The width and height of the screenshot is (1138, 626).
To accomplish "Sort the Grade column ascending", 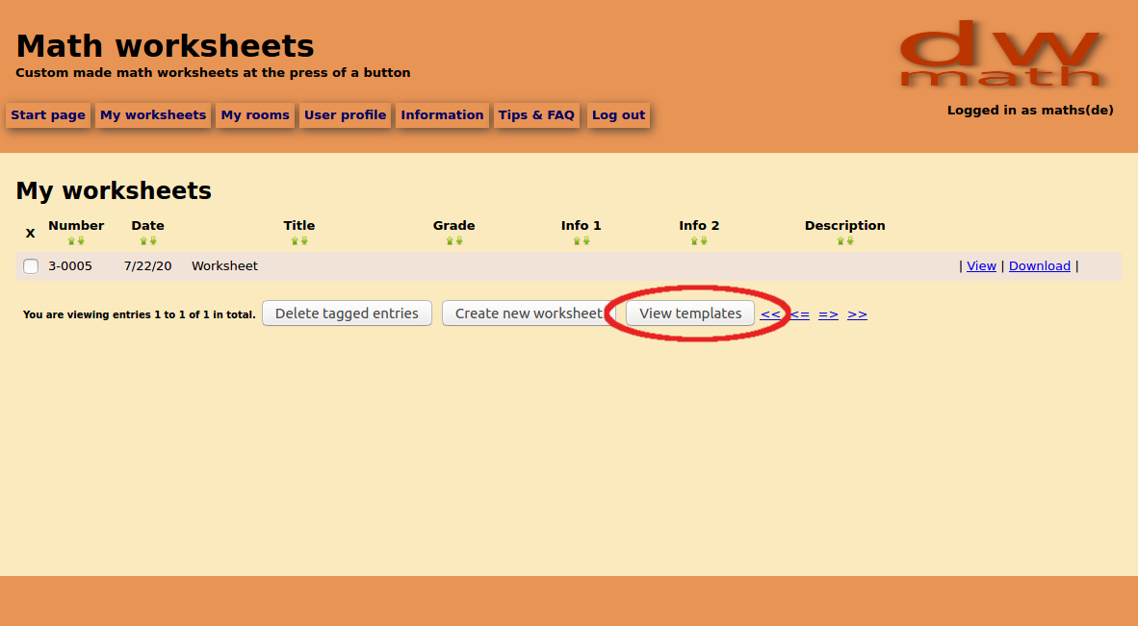I will click(449, 238).
